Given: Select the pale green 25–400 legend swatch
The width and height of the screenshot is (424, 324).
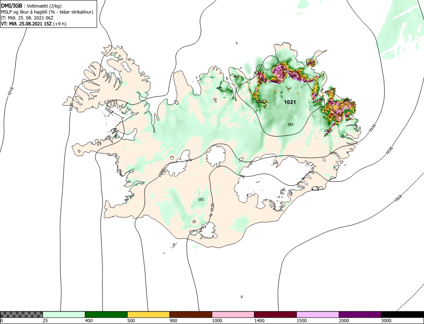Looking at the screenshot, I should click(x=64, y=314).
